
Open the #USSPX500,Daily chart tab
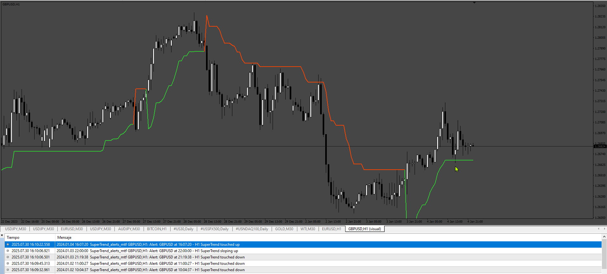(x=214, y=229)
